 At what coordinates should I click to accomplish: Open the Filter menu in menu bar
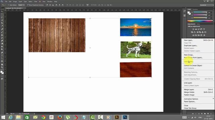click(x=36, y=1)
